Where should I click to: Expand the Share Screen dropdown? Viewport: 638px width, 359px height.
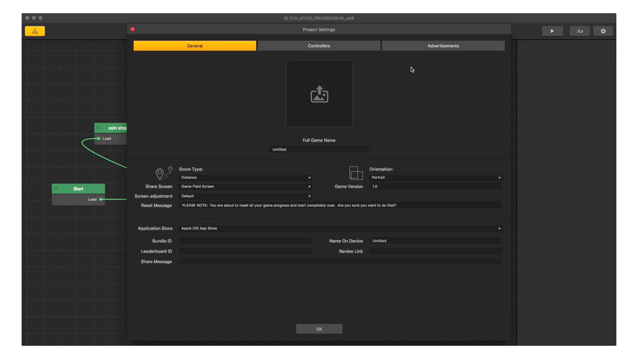(245, 186)
